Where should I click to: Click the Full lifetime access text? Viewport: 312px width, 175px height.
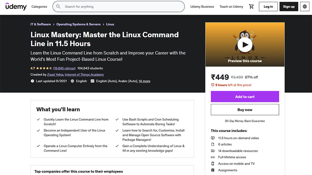coord(232,157)
